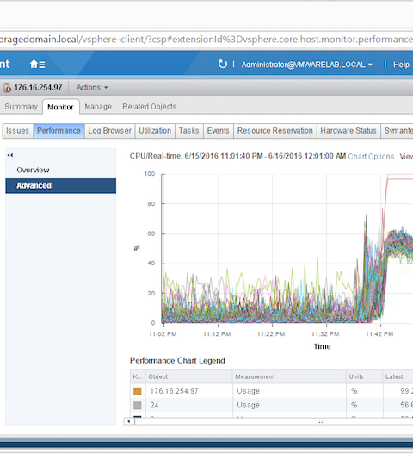
Task: Click the 11:02 PM time axis label
Action: (163, 334)
